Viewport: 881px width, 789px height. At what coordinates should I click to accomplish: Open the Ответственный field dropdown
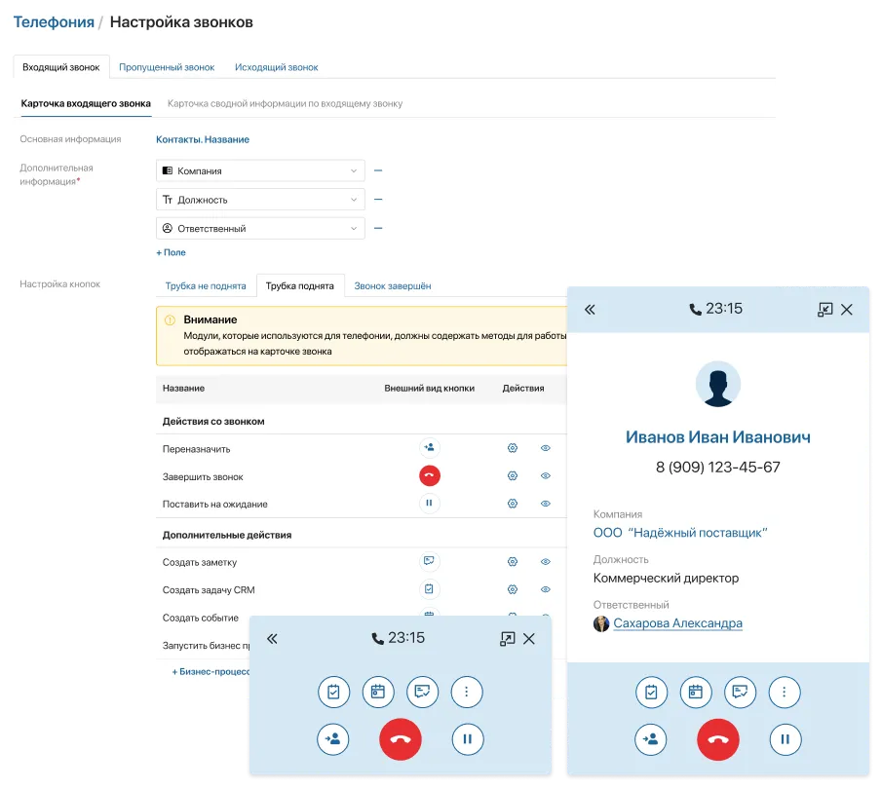pyautogui.click(x=260, y=228)
